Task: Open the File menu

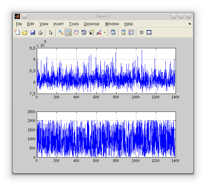Action: tap(19, 24)
